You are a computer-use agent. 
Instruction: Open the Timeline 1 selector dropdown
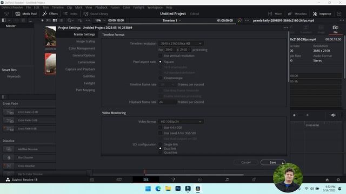coord(172,20)
